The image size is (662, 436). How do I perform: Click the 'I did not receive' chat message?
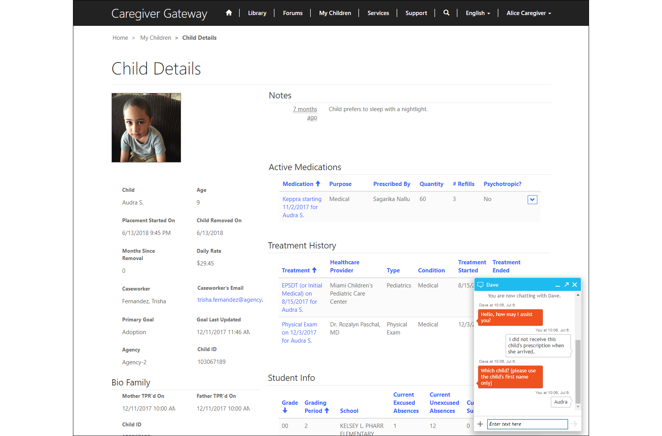(x=538, y=346)
